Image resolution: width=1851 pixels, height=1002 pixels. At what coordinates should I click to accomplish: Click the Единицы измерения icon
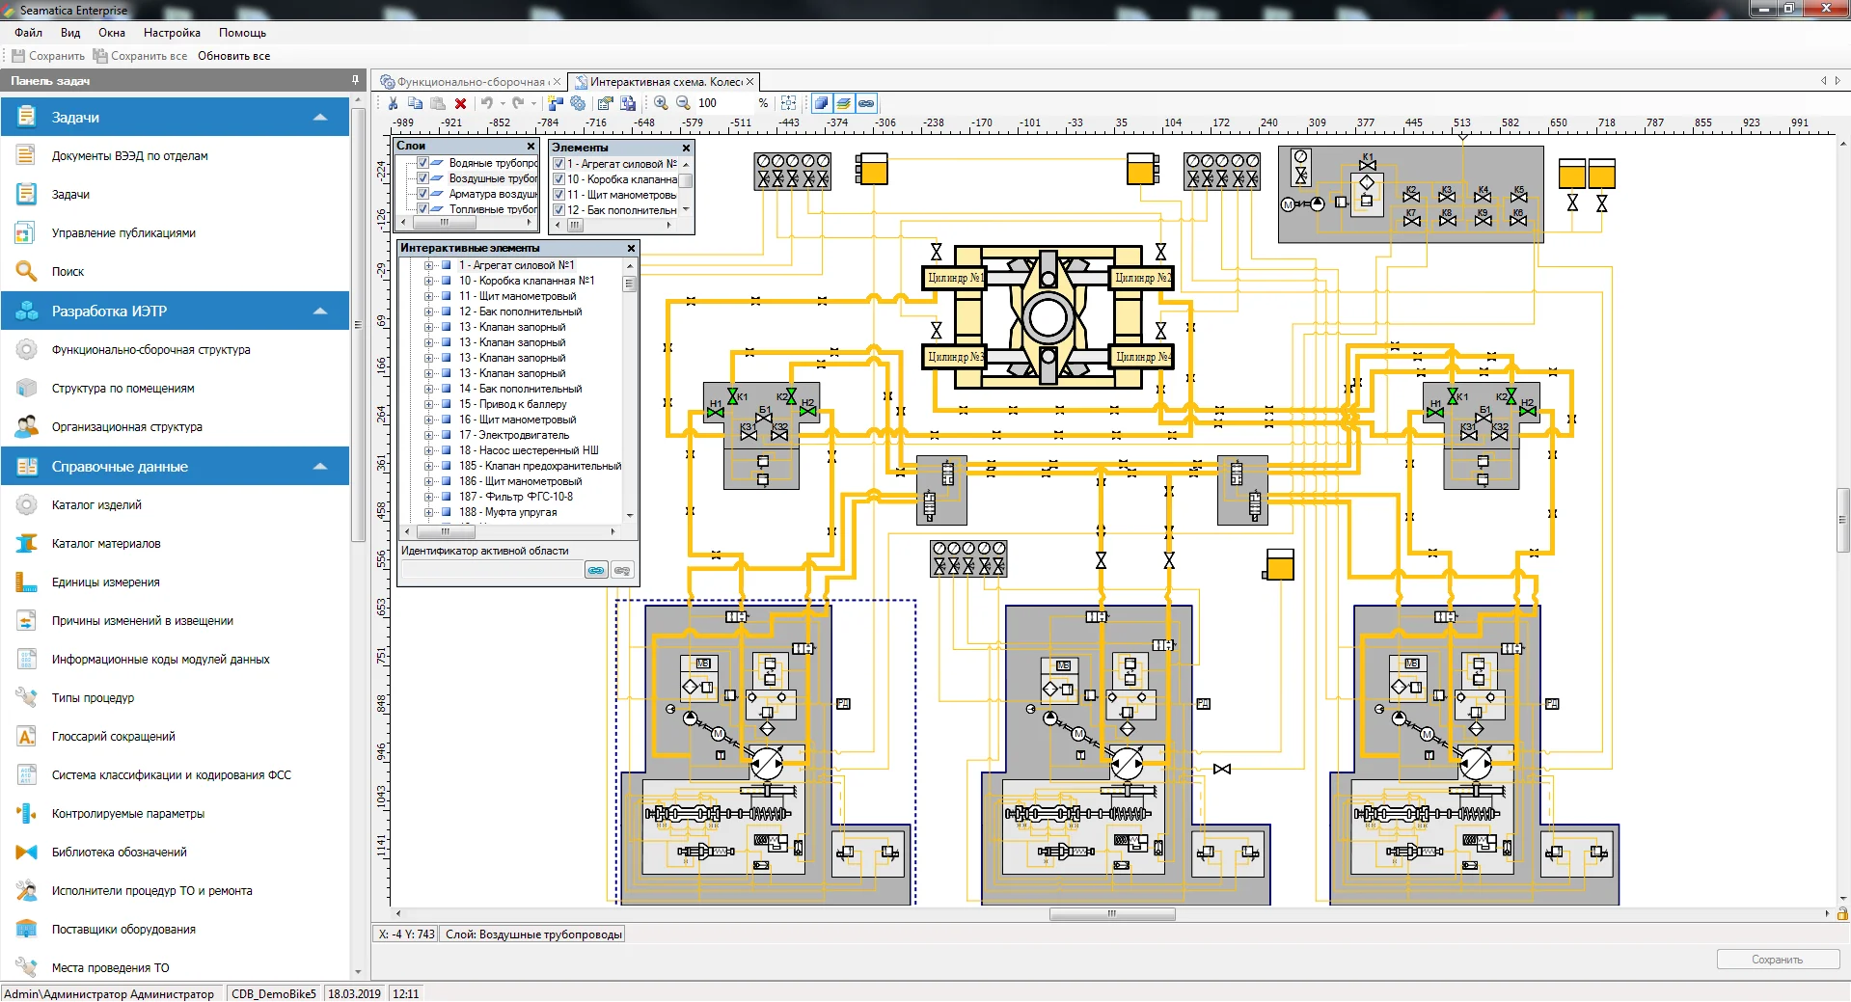(x=26, y=582)
